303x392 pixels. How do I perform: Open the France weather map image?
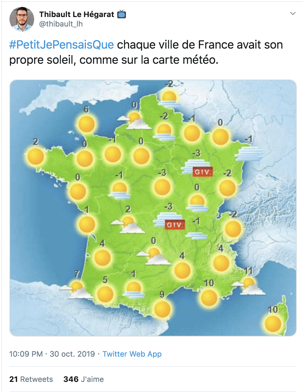click(x=153, y=208)
